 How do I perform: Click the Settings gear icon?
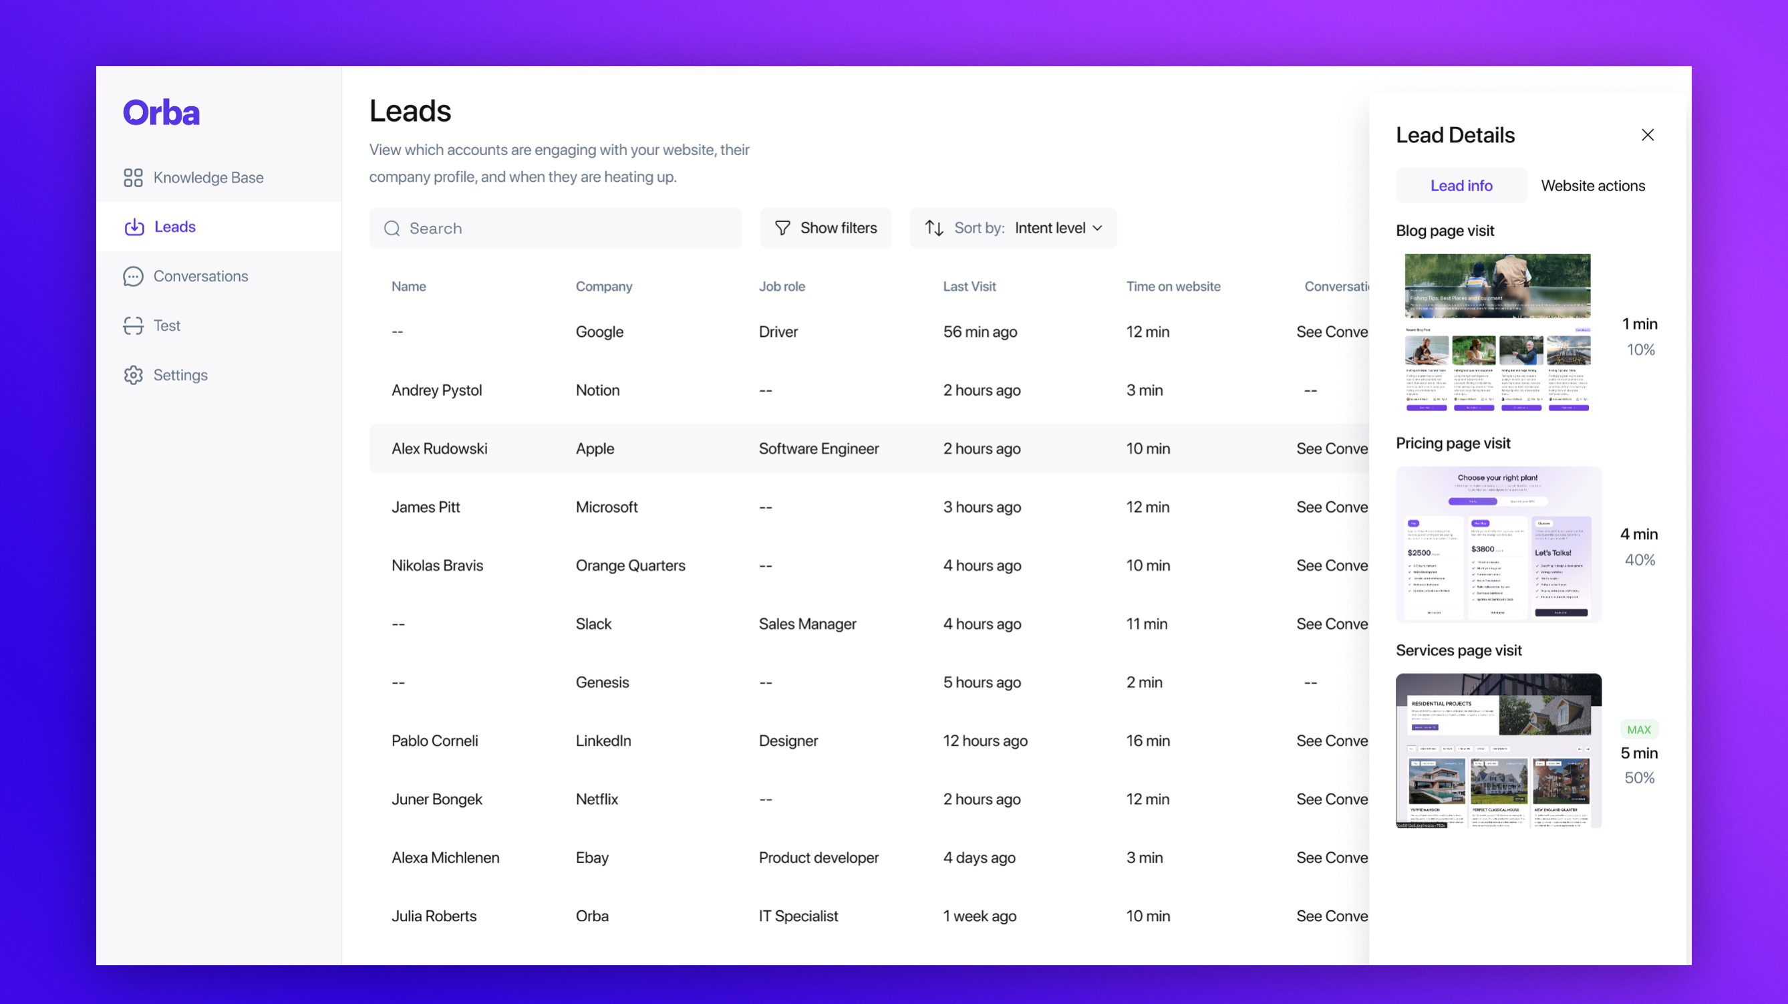tap(133, 375)
